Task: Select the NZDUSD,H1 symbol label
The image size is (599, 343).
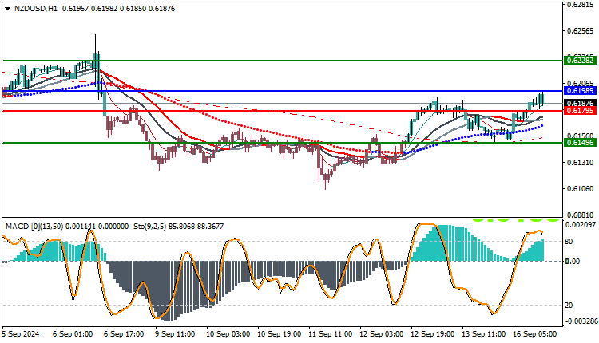Action: click(x=35, y=9)
